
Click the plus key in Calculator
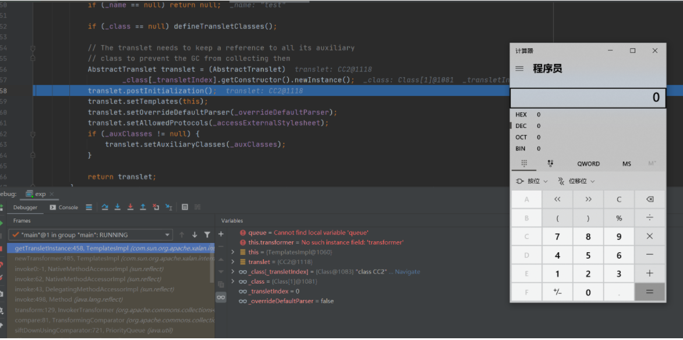point(649,274)
